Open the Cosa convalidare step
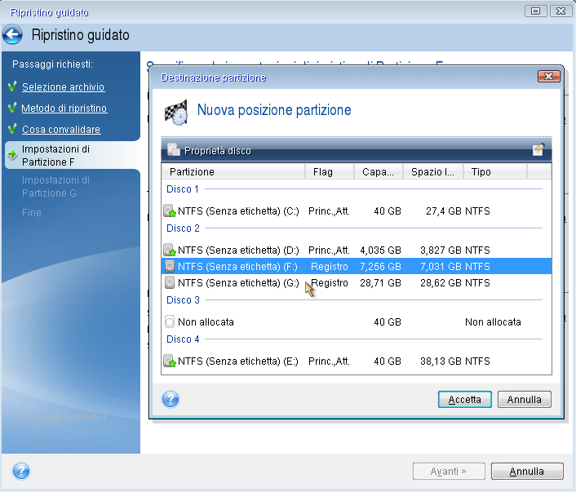 coord(61,130)
